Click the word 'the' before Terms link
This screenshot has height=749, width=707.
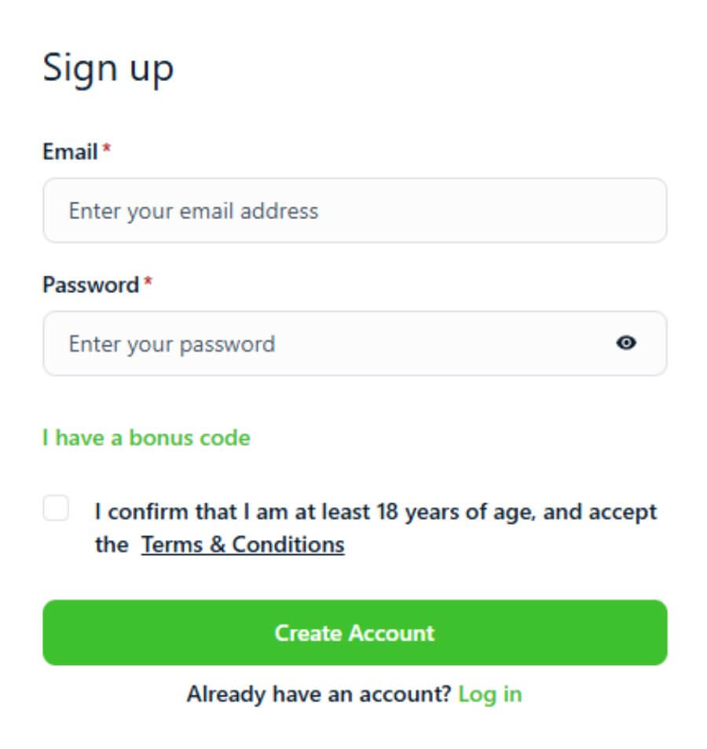coord(112,545)
